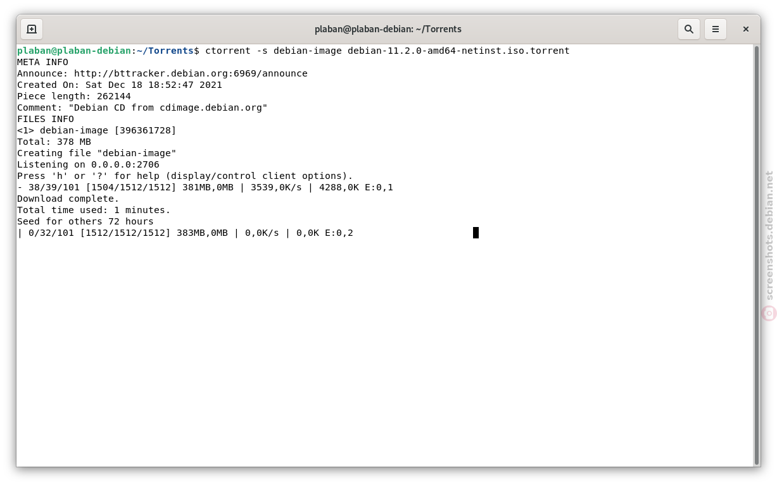Viewport: 777px width, 485px height.
Task: Click the "Press 'h' or '?'" help line
Action: [x=185, y=176]
